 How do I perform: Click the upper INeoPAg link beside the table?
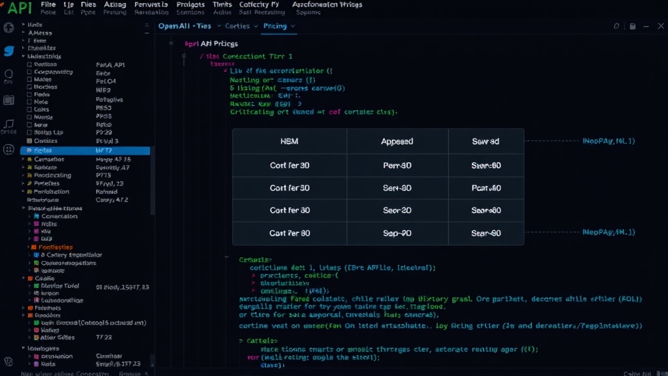609,141
